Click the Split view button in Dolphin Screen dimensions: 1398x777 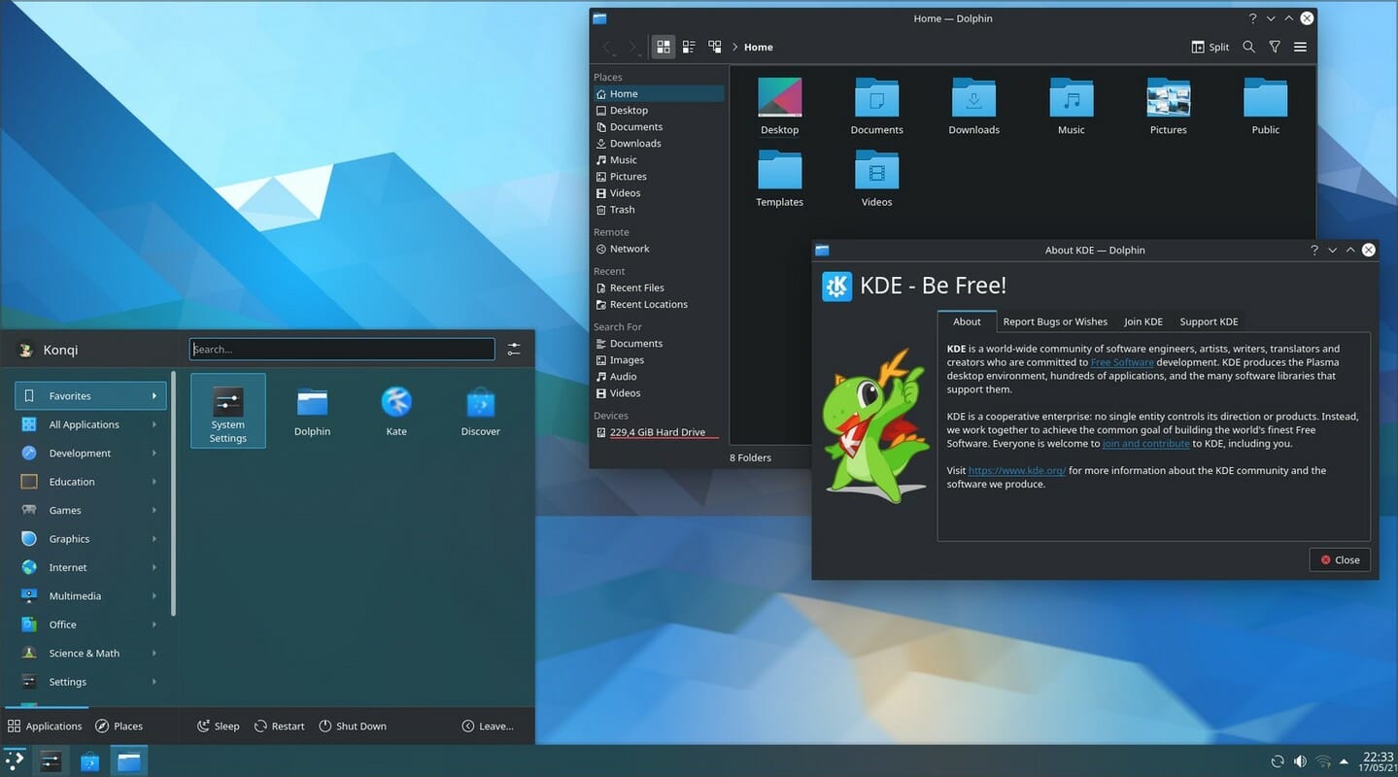1210,47
